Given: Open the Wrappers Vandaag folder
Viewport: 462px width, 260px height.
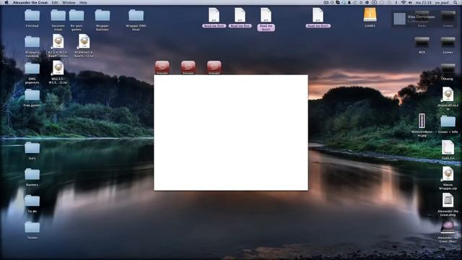Looking at the screenshot, I should click(32, 42).
